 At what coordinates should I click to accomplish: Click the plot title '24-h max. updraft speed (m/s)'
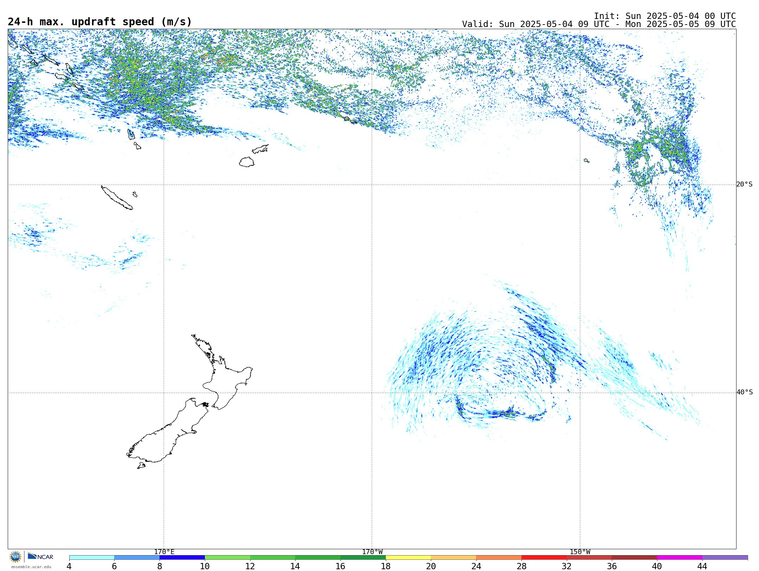click(100, 22)
